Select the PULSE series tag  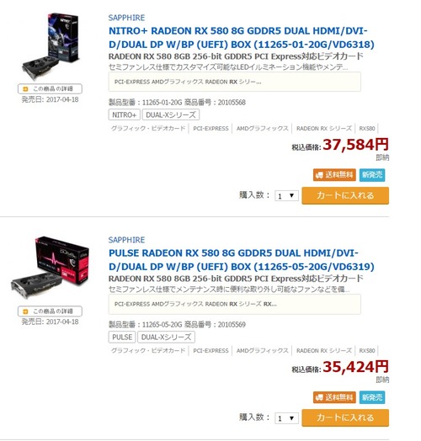click(x=122, y=337)
